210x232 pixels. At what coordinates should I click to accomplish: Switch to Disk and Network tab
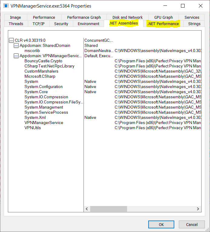pos(128,17)
